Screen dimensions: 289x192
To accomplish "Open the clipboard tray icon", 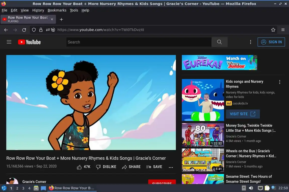I will 267,188.
